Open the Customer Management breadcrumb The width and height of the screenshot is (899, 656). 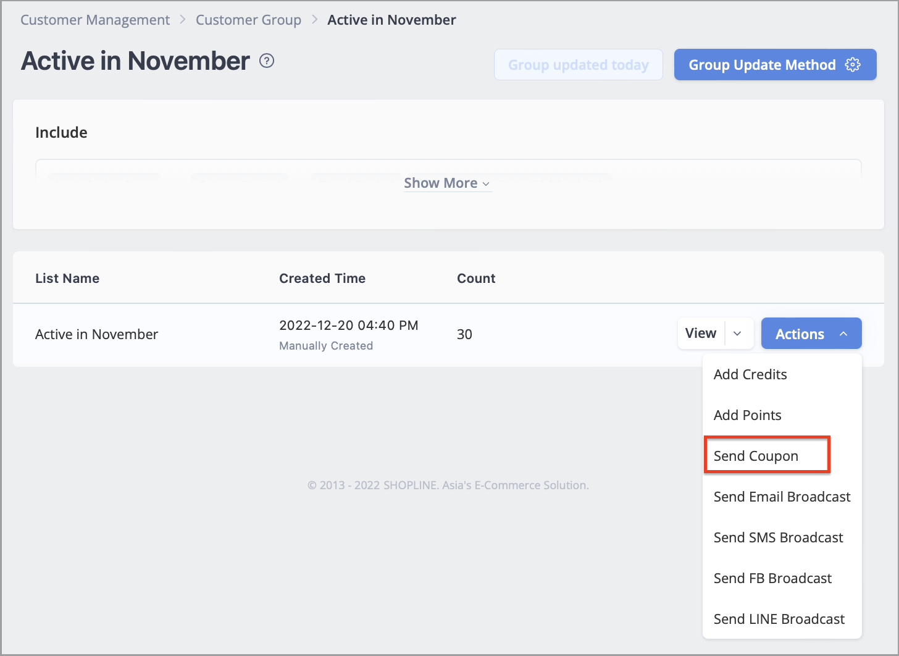pos(95,20)
